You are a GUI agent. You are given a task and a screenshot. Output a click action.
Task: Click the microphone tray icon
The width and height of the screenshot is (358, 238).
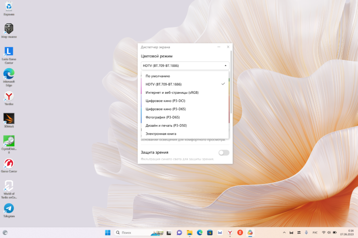point(306,233)
